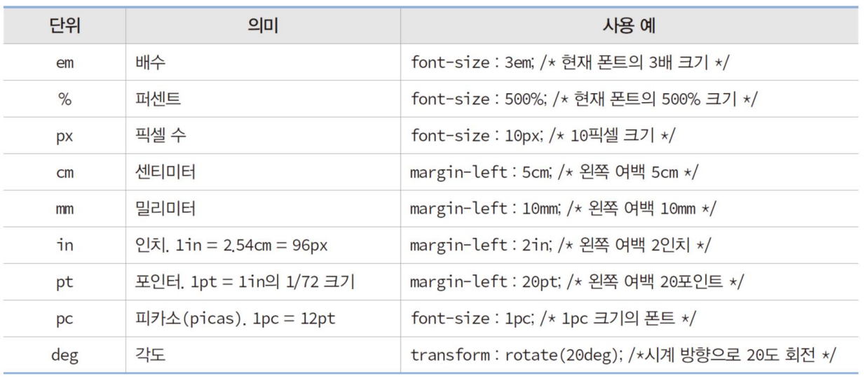865x378 pixels.
Task: Click the '의미' column header
Action: click(263, 26)
